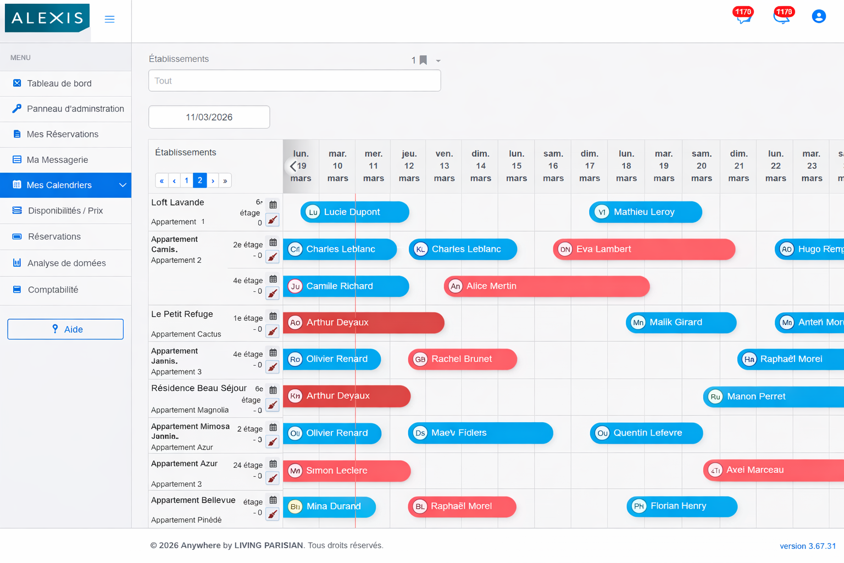
Task: Open the calendar icon for Le Petit Refuge
Action: click(273, 316)
